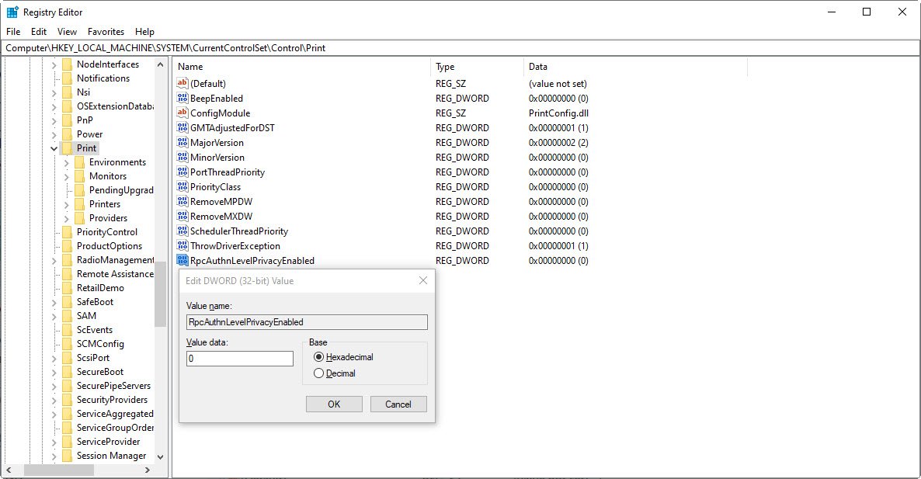The width and height of the screenshot is (921, 479).
Task: Open the View menu
Action: [67, 32]
